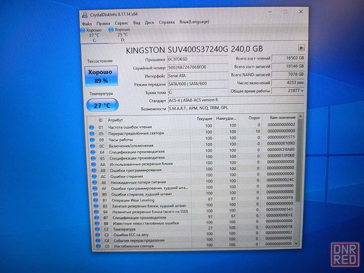Click the Raw-значения column header
364x273 pixels.
click(281, 118)
